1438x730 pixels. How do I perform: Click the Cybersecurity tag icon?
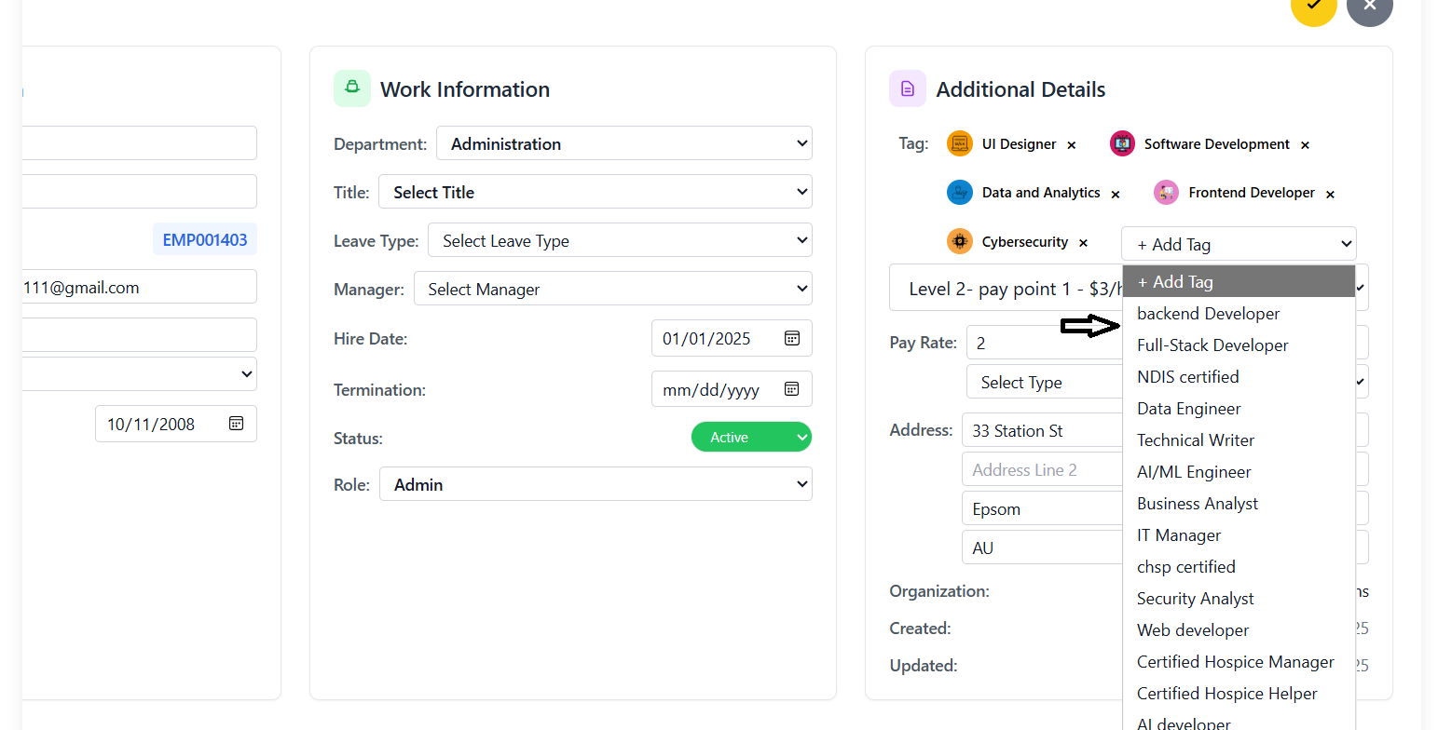tap(960, 242)
